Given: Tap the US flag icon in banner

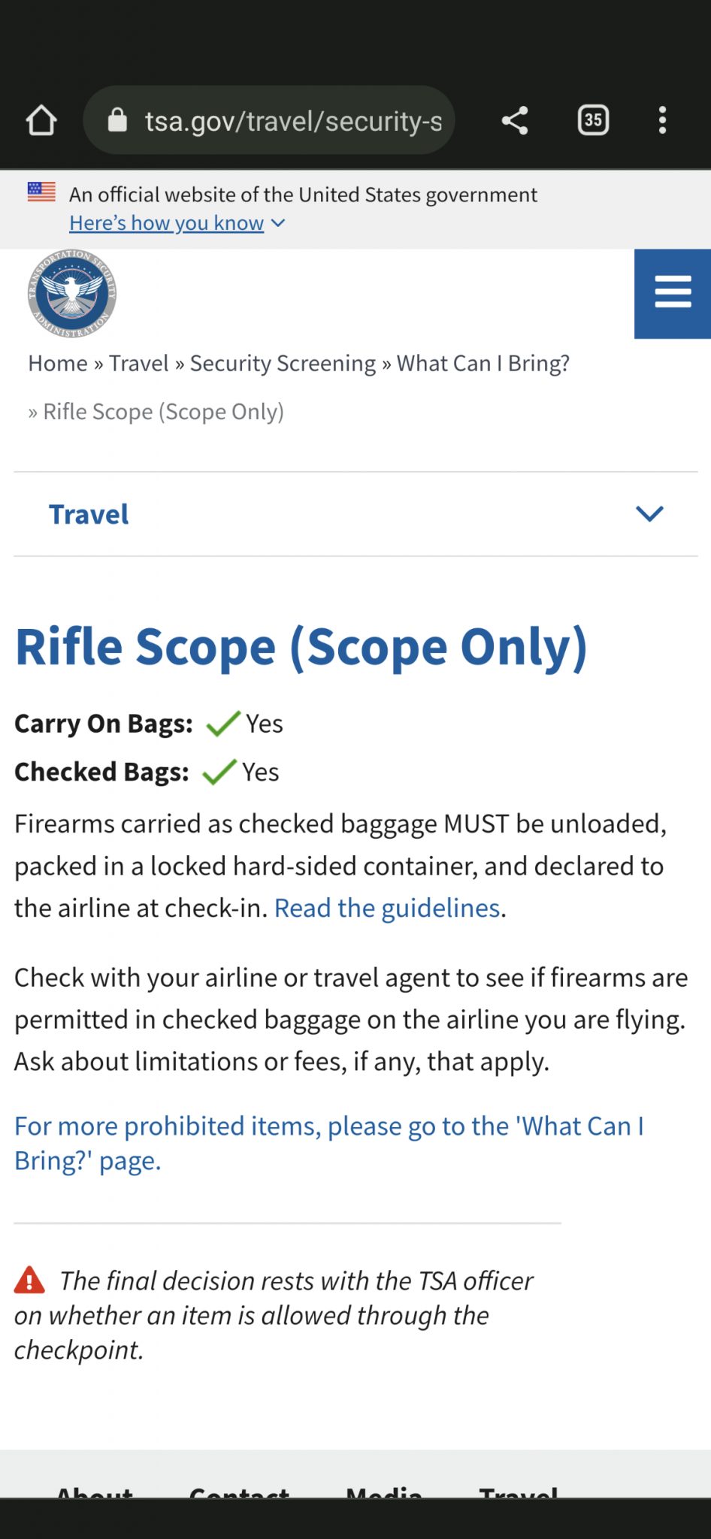Looking at the screenshot, I should (x=41, y=192).
